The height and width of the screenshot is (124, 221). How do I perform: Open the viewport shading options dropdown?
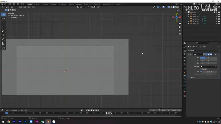click(180, 7)
